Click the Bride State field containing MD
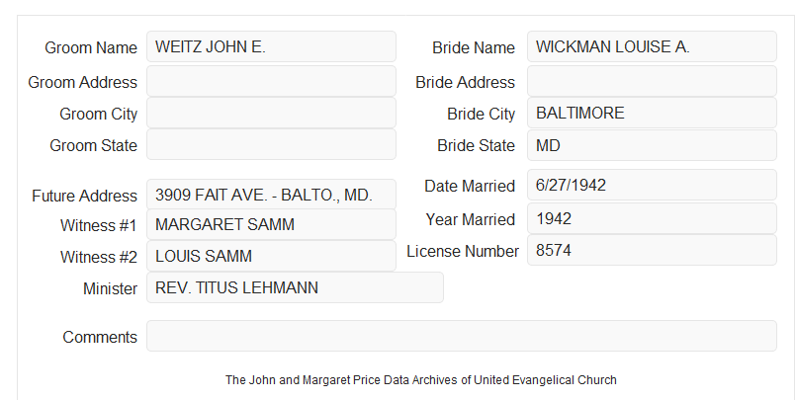The width and height of the screenshot is (796, 400). 652,145
